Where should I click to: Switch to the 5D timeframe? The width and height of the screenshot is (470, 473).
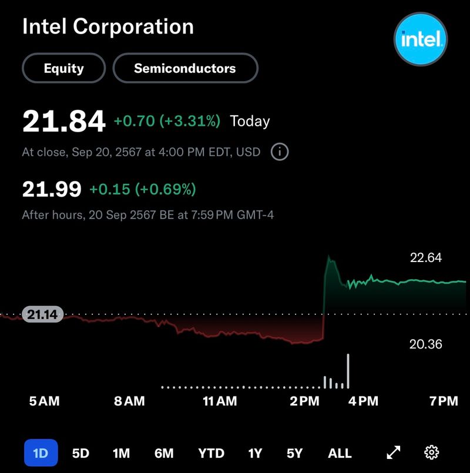(x=80, y=453)
